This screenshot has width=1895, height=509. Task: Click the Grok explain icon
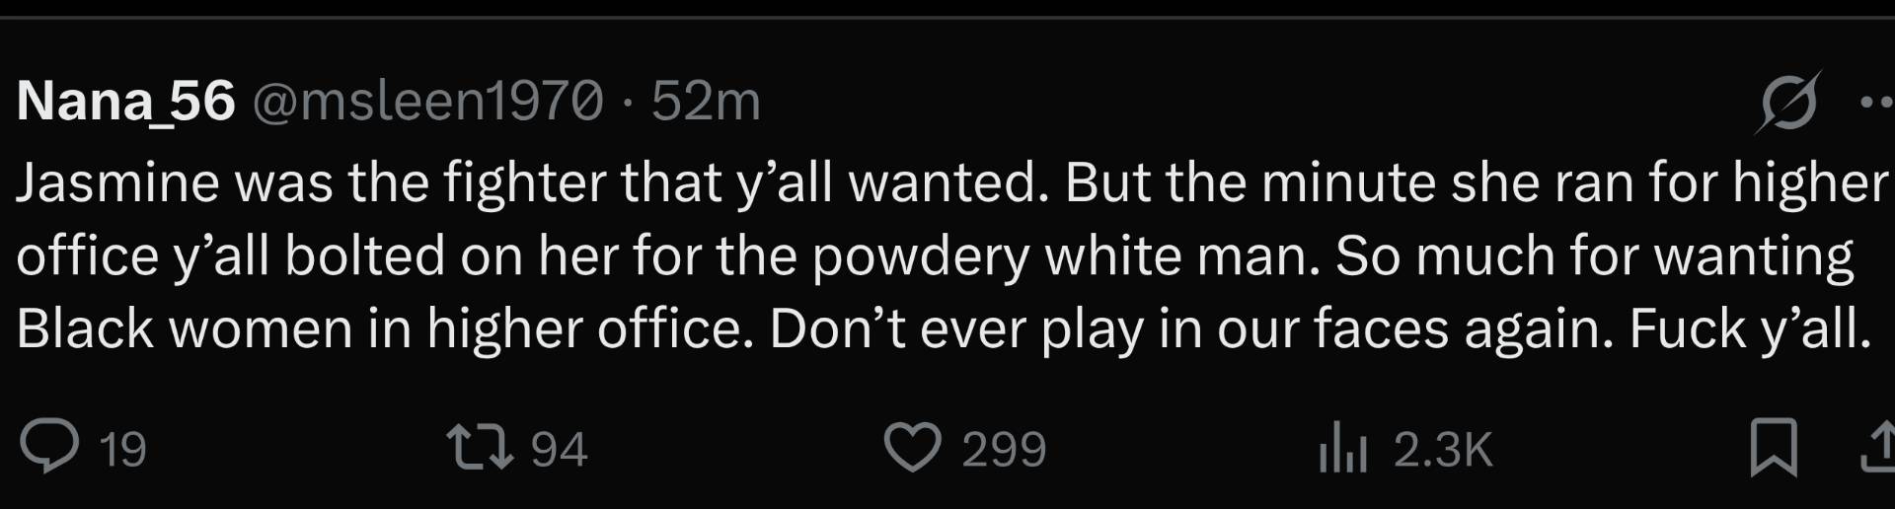(1787, 103)
